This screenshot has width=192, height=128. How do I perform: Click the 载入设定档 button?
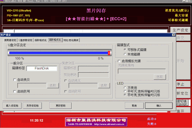[x=12, y=106]
